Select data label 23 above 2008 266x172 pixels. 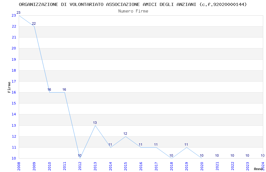point(18,13)
